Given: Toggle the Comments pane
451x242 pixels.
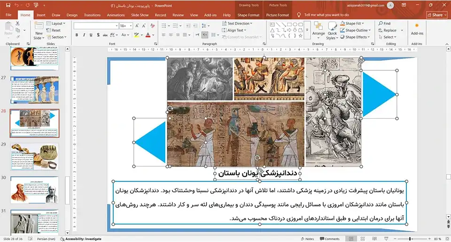Looking at the screenshot, I should coord(330,239).
